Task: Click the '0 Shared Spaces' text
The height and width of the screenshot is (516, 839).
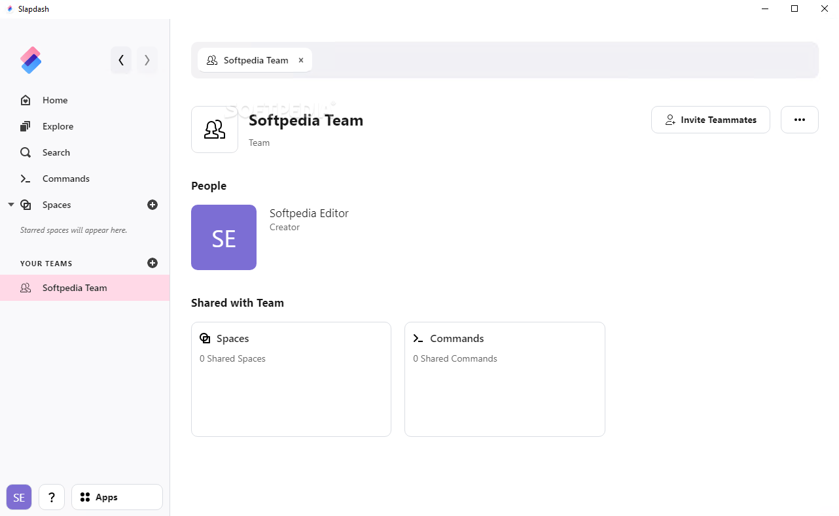Action: 232,358
